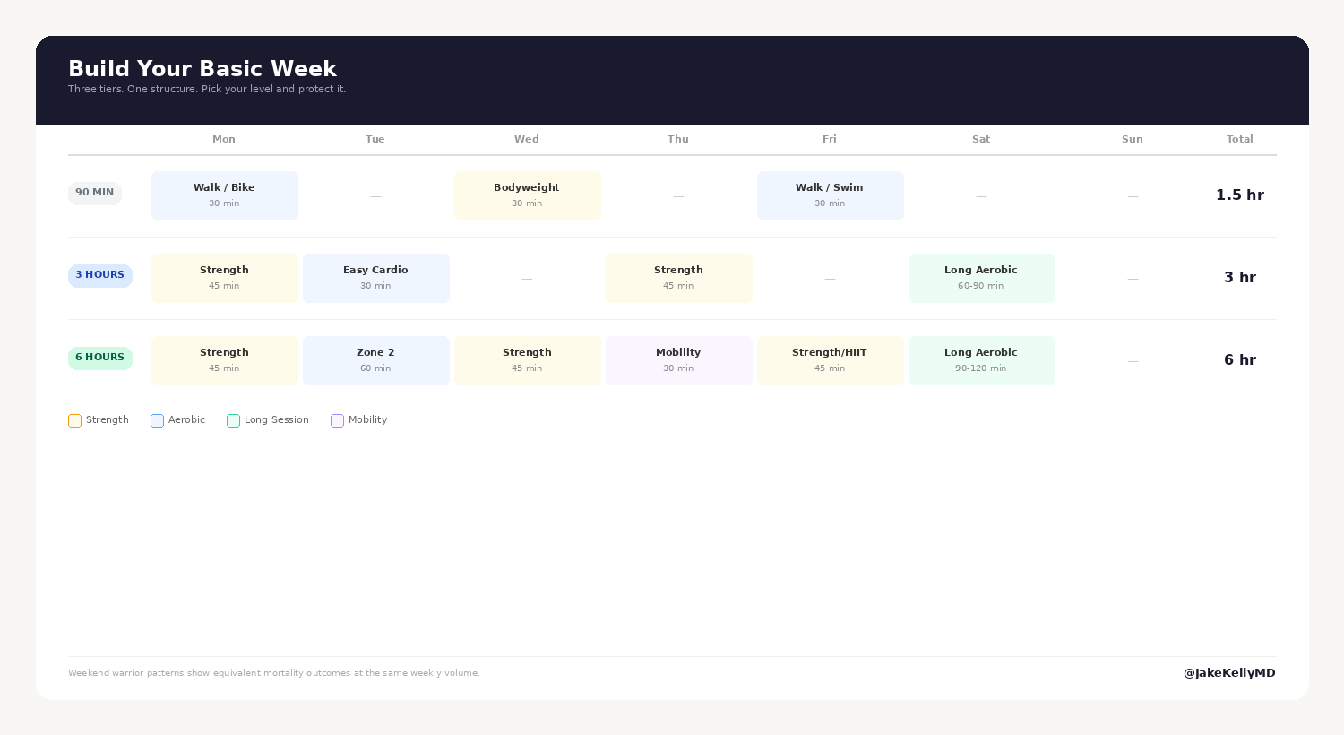The width and height of the screenshot is (1344, 735).
Task: Click the Wed column header
Action: 527,139
